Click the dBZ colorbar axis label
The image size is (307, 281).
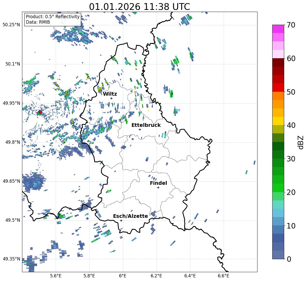click(x=301, y=142)
